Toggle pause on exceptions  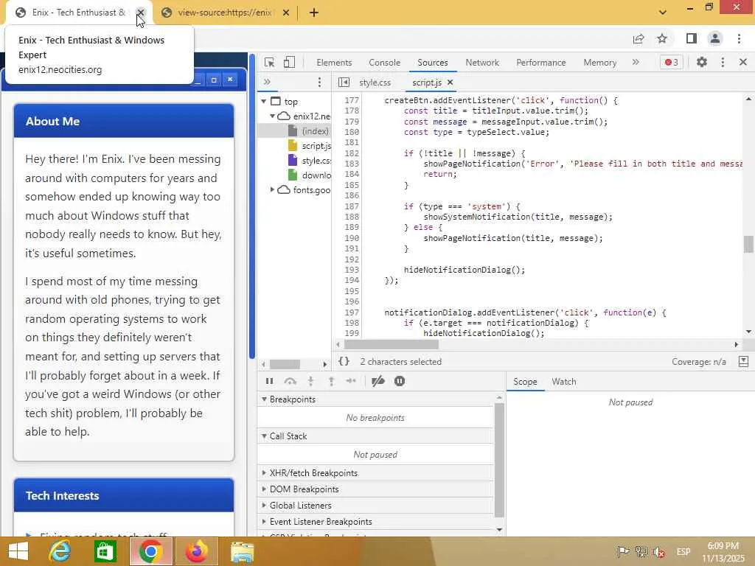[x=400, y=381]
